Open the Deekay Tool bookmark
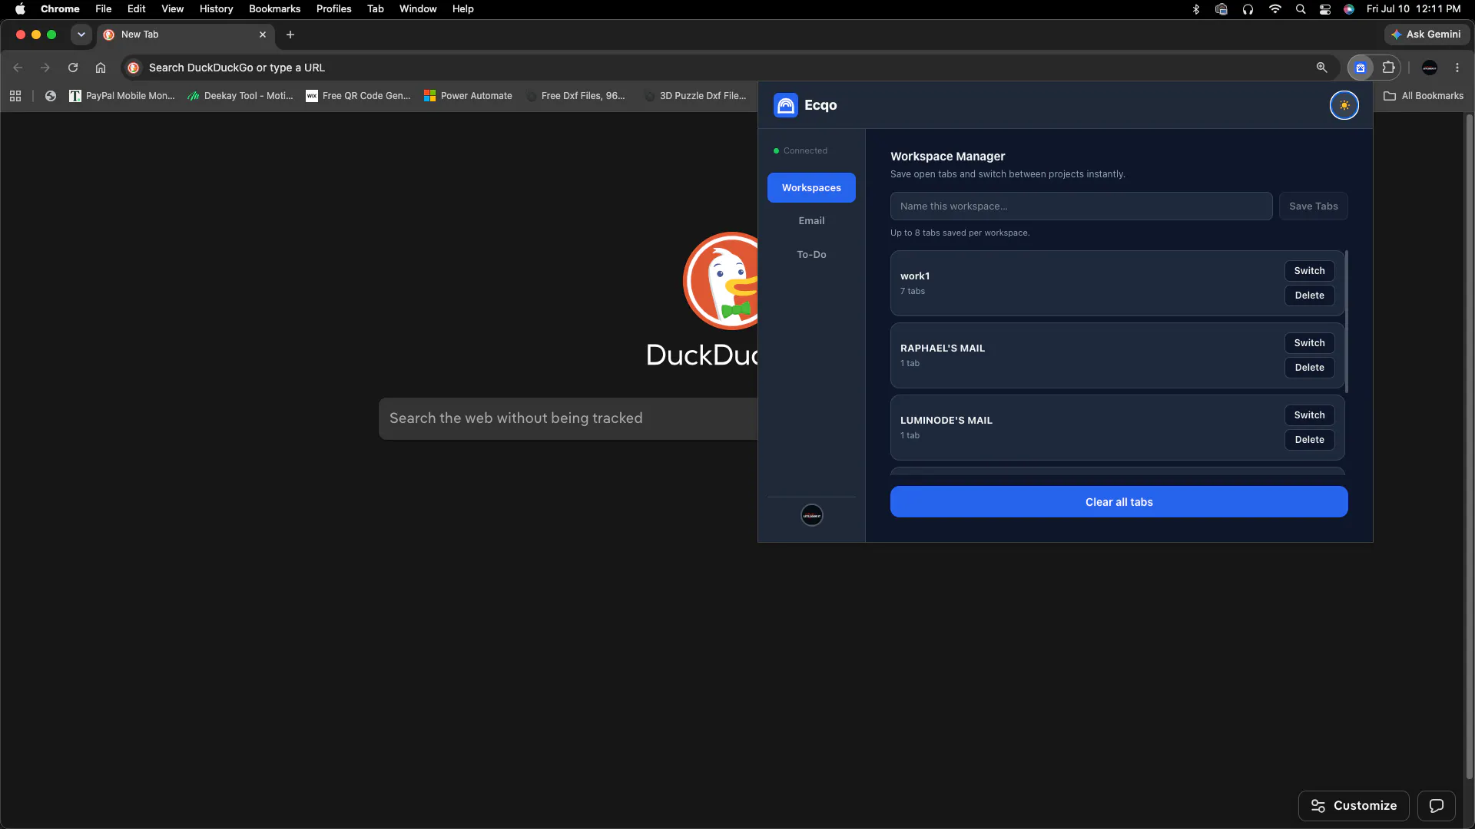Screen dimensions: 1475x829 (x=240, y=96)
